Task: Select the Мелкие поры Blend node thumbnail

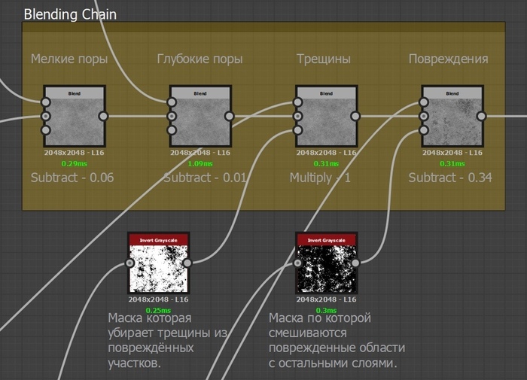Action: pyautogui.click(x=74, y=122)
